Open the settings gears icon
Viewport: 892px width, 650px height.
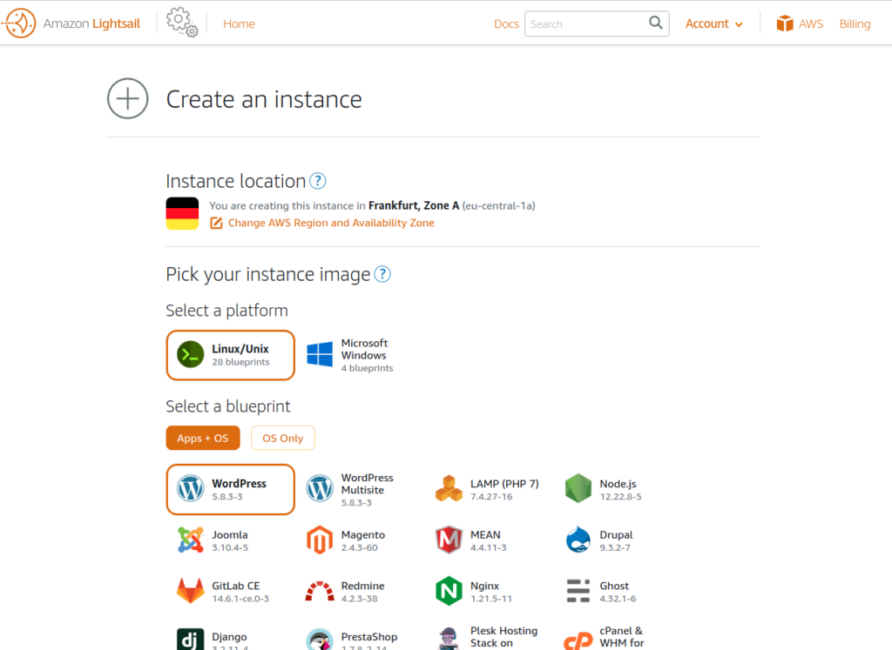(x=182, y=22)
